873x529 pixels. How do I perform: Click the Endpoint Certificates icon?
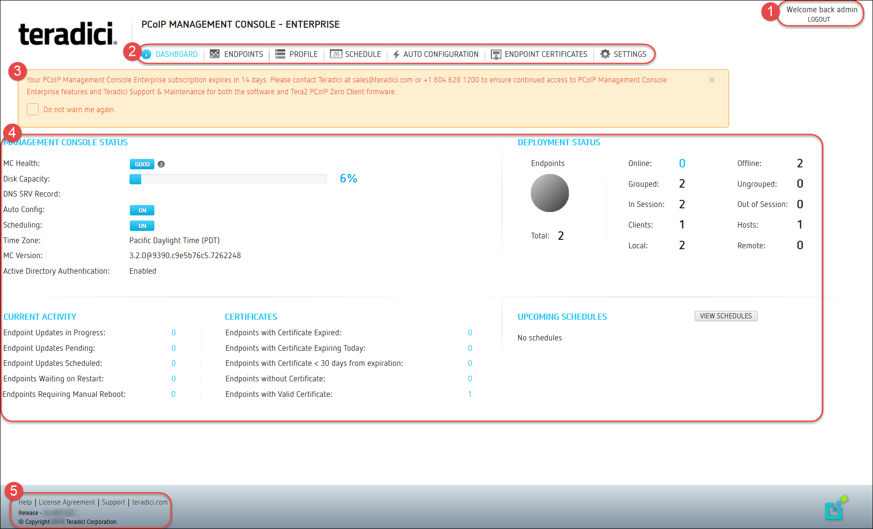click(496, 55)
